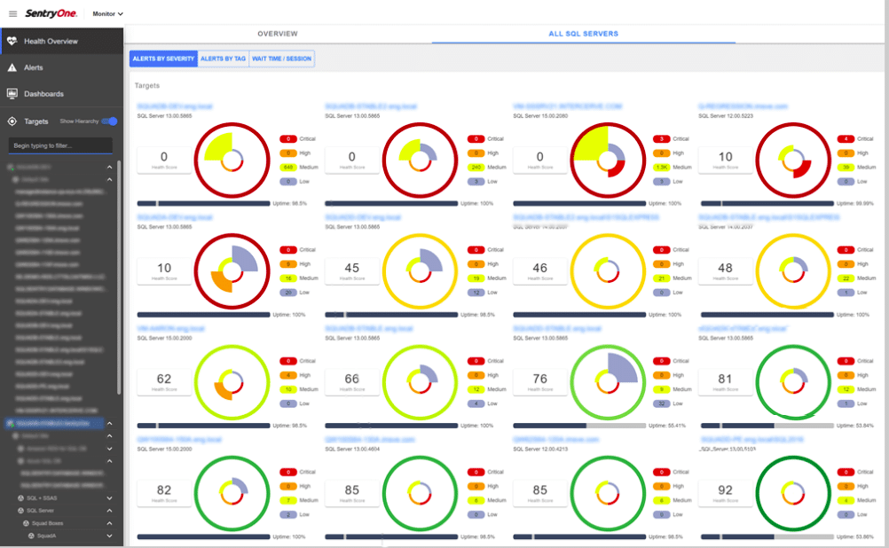Open the Health Overview page

tap(61, 41)
